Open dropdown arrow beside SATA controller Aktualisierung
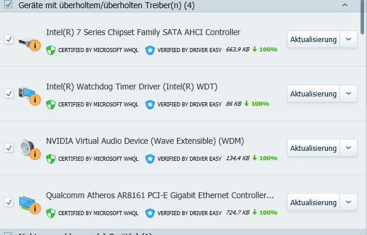The height and width of the screenshot is (235, 367). coord(348,39)
